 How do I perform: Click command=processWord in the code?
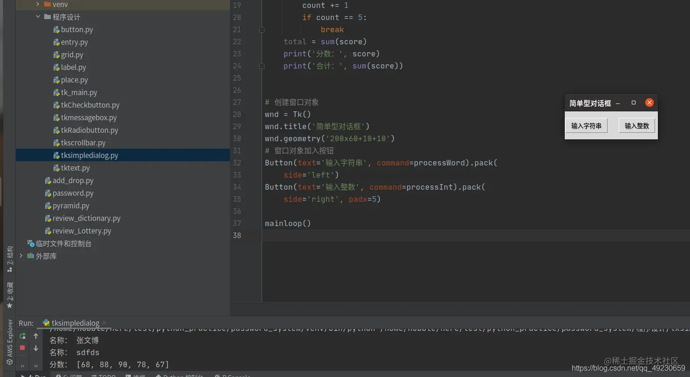pos(420,163)
